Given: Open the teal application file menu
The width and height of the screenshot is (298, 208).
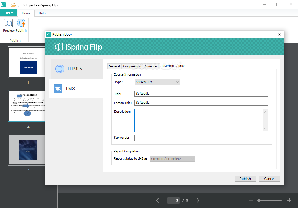Looking at the screenshot, I should click(9, 13).
